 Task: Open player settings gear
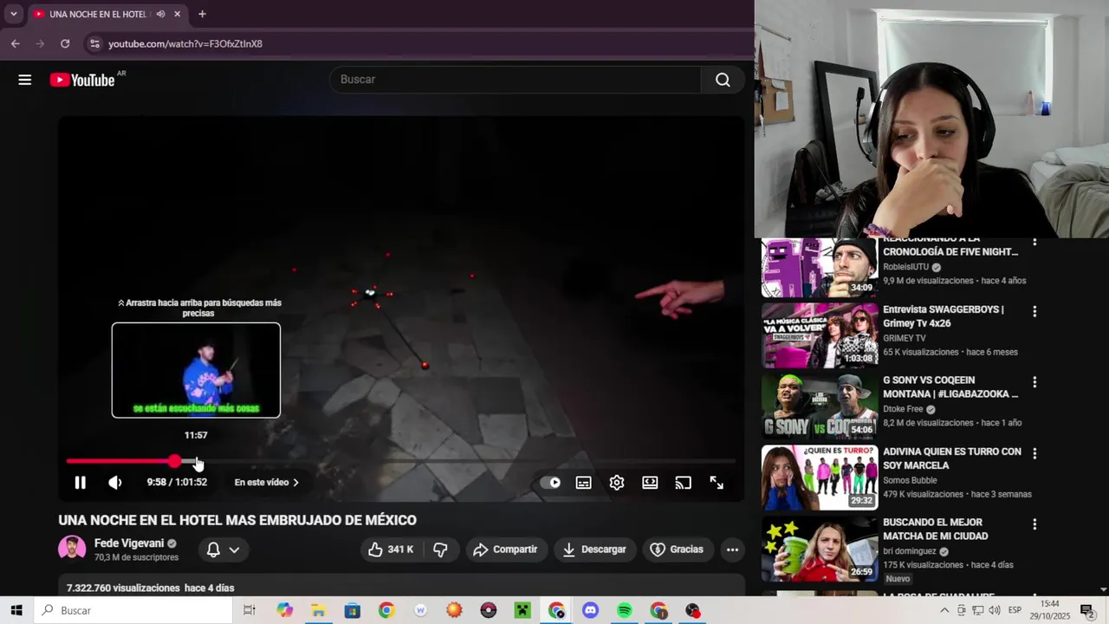click(x=617, y=483)
